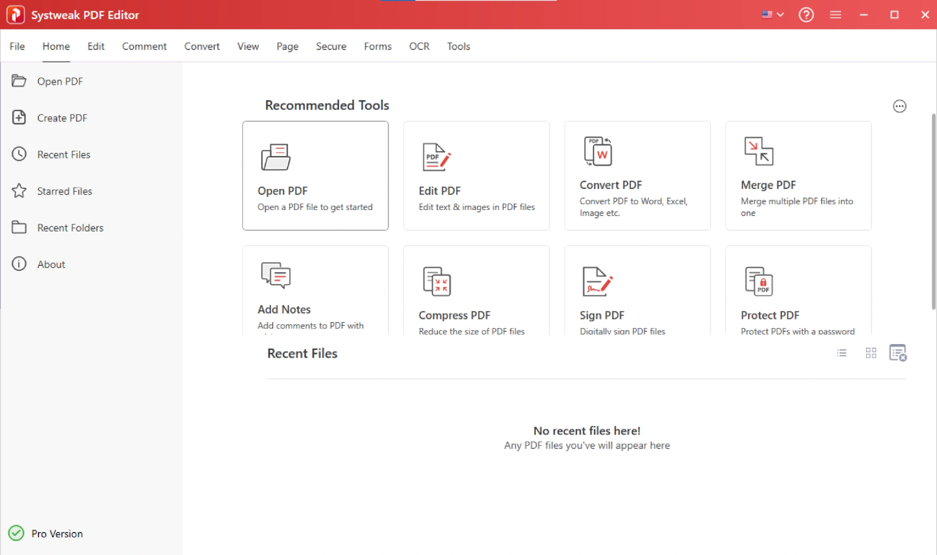This screenshot has width=937, height=555.
Task: Open the OCR menu
Action: pyautogui.click(x=419, y=46)
